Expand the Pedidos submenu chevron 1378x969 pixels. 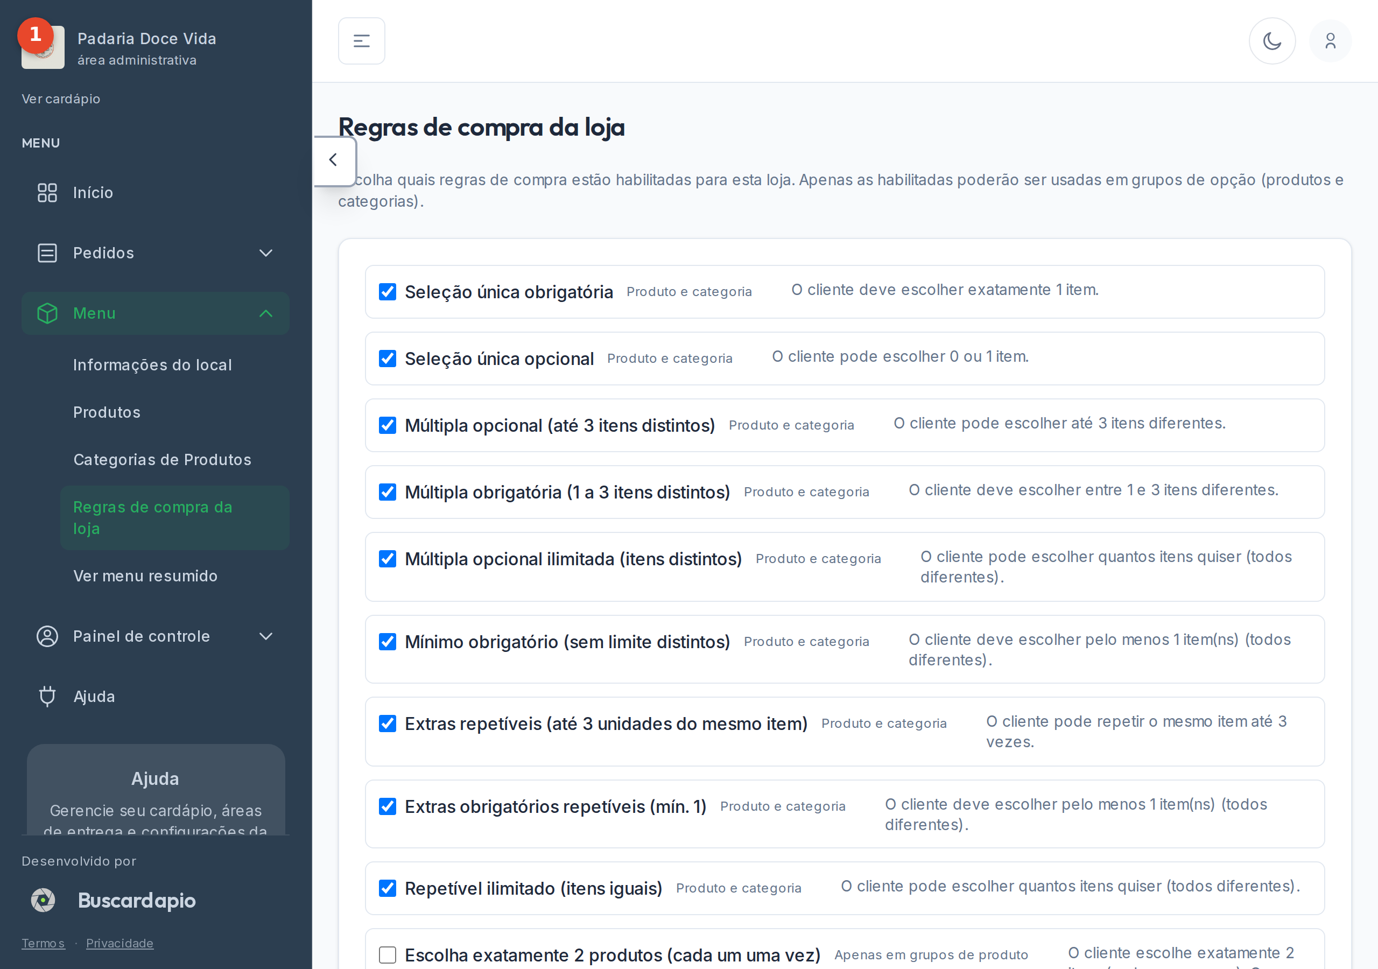pyautogui.click(x=266, y=253)
